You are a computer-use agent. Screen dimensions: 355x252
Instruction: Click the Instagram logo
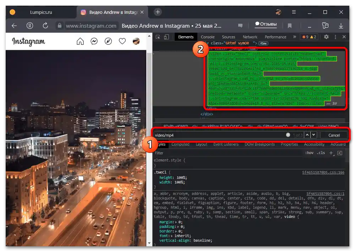(x=28, y=42)
